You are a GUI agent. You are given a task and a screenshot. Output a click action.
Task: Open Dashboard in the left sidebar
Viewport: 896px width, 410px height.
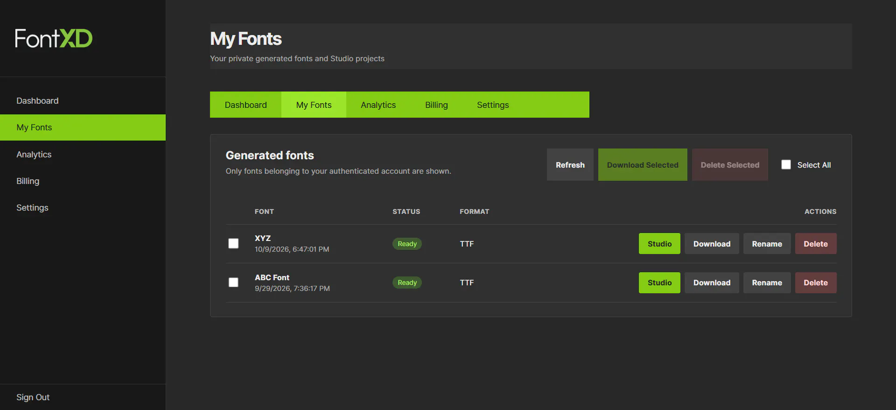(83, 101)
